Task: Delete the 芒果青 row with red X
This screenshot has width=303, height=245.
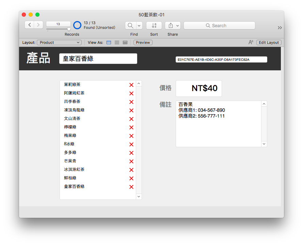Action: [131, 161]
